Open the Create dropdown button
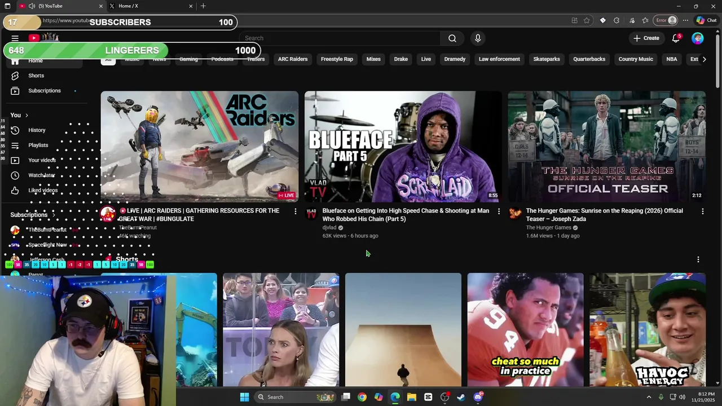The height and width of the screenshot is (406, 722). pos(646,38)
